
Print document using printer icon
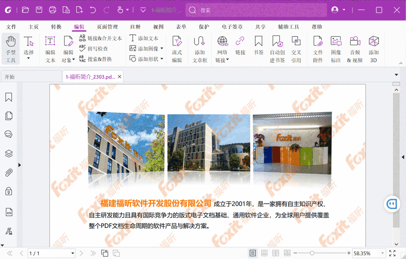(x=53, y=10)
